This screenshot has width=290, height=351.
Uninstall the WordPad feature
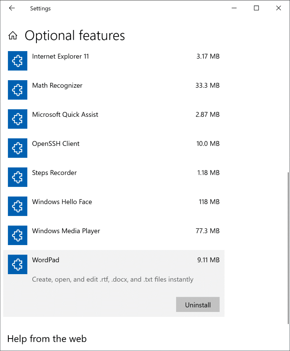[x=198, y=304]
